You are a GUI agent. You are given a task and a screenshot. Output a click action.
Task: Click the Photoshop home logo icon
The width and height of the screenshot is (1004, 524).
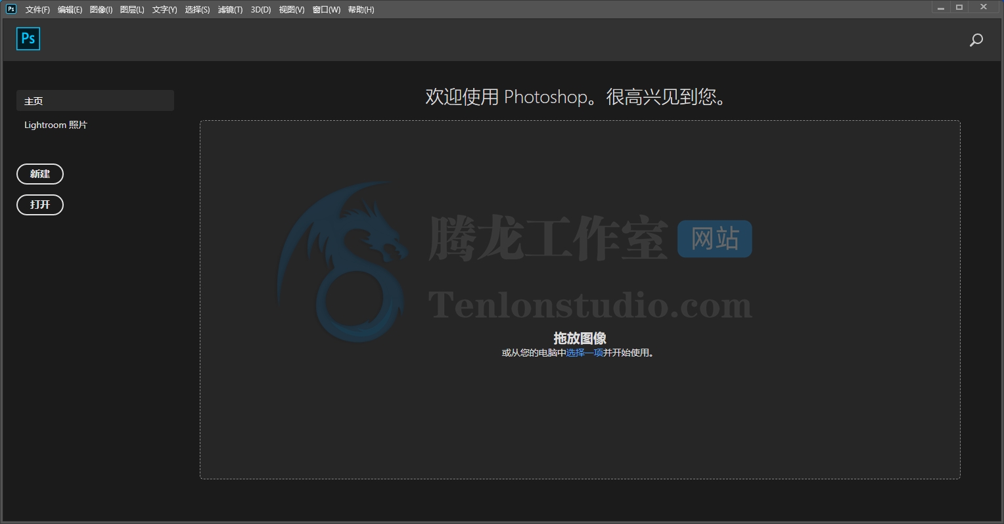pos(28,39)
